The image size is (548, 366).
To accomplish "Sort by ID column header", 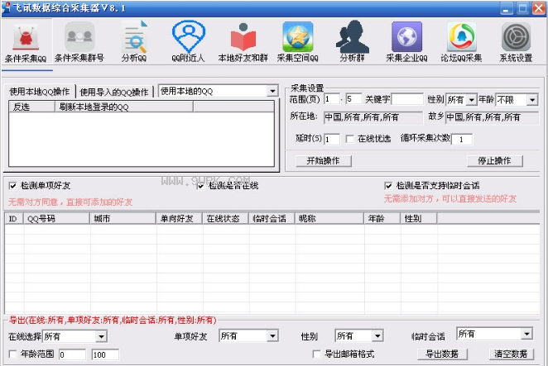I will click(14, 219).
